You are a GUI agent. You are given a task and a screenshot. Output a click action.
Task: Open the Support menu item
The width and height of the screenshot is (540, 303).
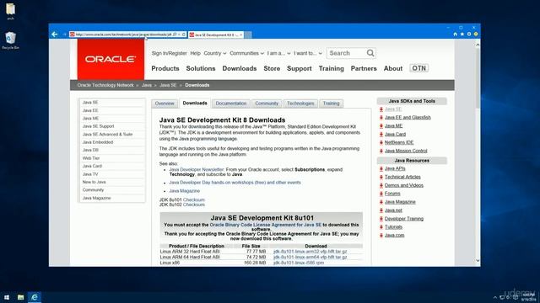(300, 68)
